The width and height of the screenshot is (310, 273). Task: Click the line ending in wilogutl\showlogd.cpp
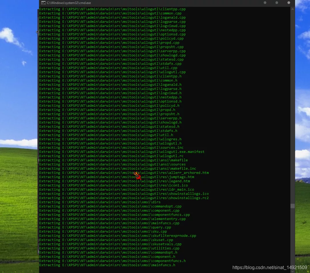tap(112, 55)
